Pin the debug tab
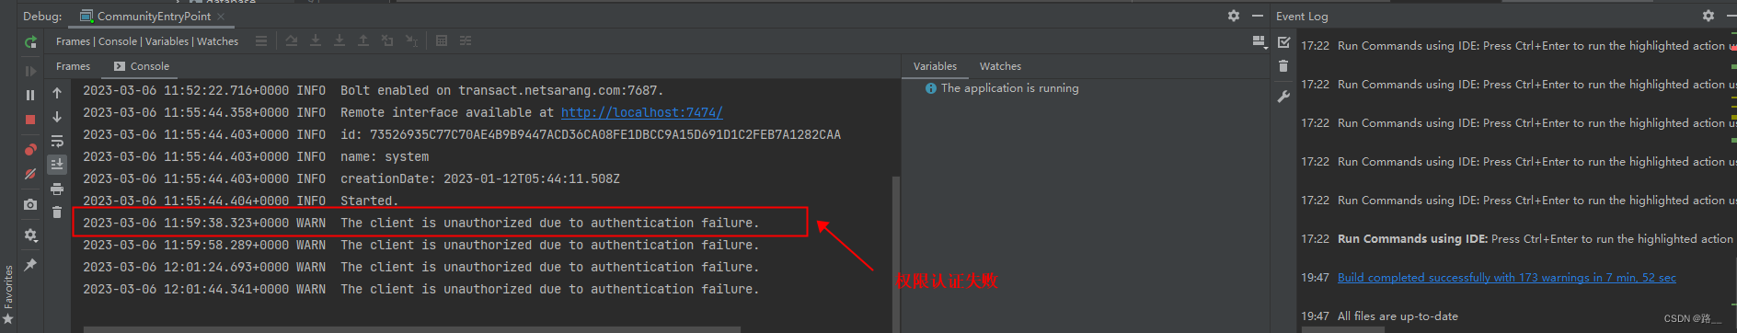The height and width of the screenshot is (333, 1737). pyautogui.click(x=30, y=265)
